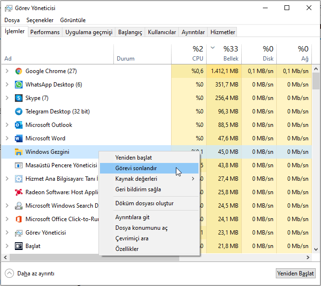The height and width of the screenshot is (286, 321).
Task: Select the Microsoft Word icon
Action: pos(19,138)
